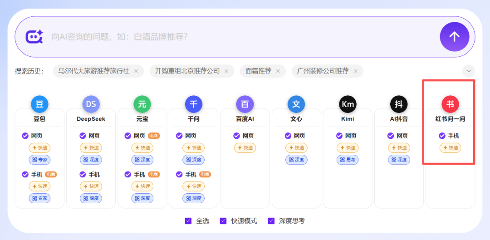Uncheck 豆包 手机 option
Image resolution: width=490 pixels, height=240 pixels.
pyautogui.click(x=25, y=174)
